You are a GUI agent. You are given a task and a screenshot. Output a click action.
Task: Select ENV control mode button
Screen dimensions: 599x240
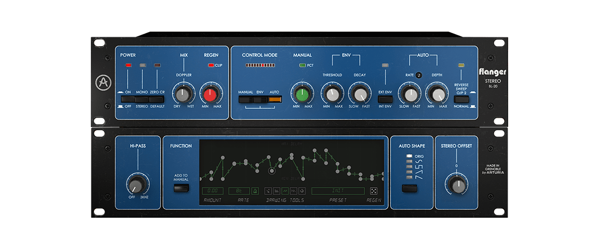click(x=260, y=100)
